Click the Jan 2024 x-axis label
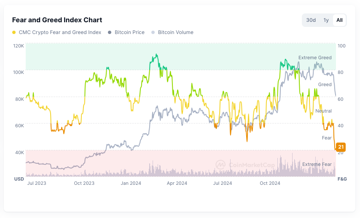 131,183
